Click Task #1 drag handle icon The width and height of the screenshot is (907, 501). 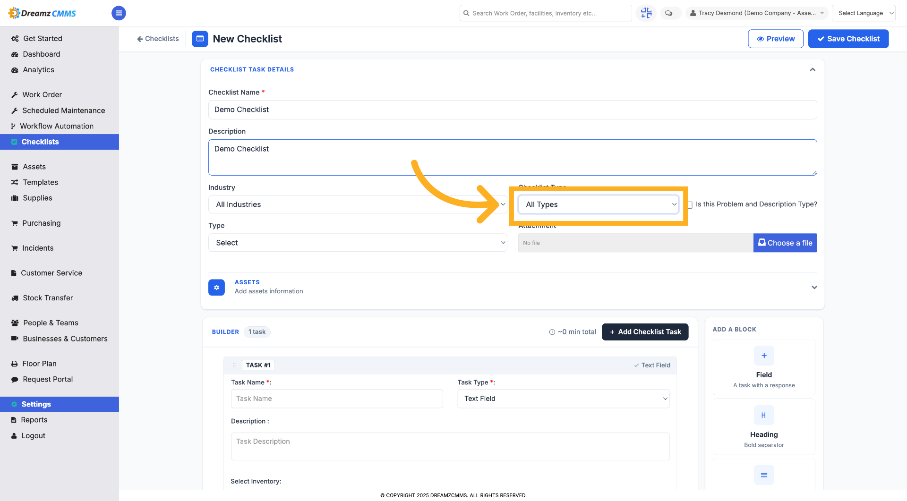(x=234, y=365)
